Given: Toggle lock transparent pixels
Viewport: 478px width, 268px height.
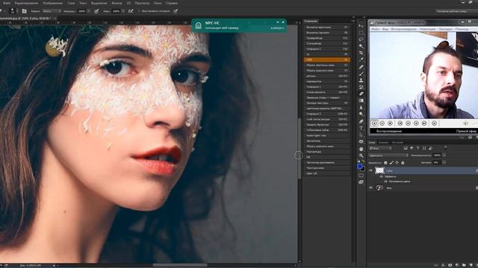Looking at the screenshot, I should [385, 163].
